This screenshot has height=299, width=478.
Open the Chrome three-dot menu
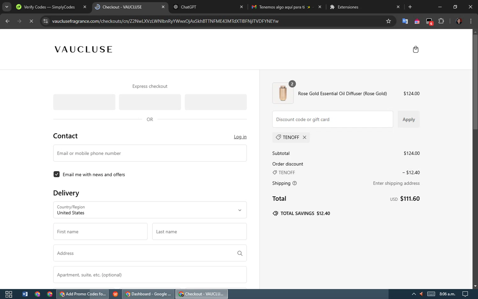pos(471,21)
